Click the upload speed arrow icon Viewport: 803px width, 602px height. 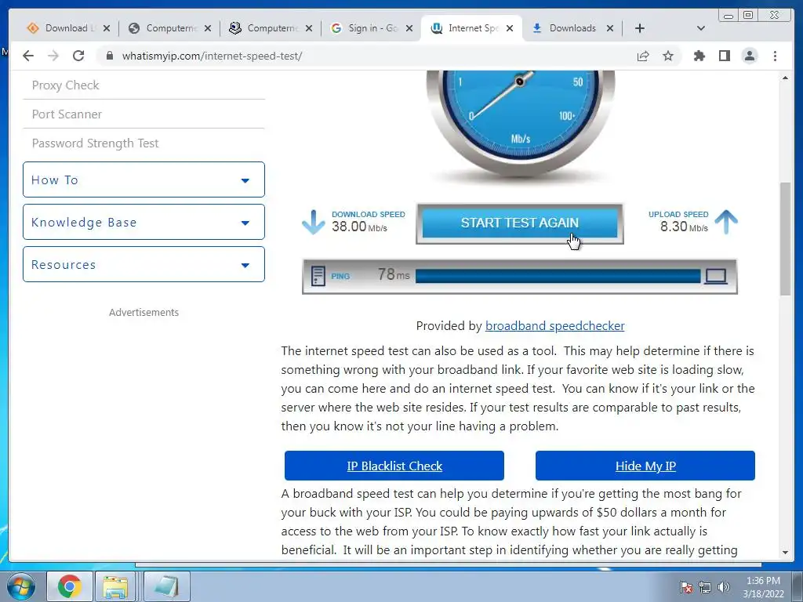click(x=726, y=222)
